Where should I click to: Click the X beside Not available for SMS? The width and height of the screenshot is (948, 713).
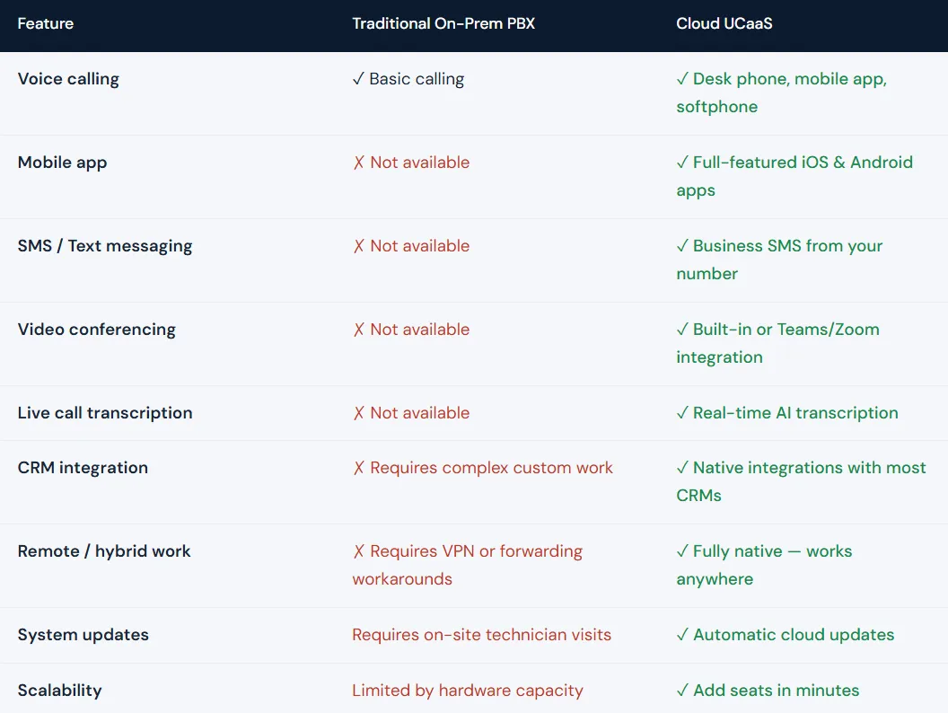[x=358, y=245]
